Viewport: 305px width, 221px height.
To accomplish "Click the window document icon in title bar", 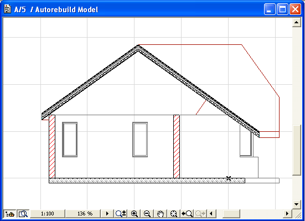I will point(7,9).
